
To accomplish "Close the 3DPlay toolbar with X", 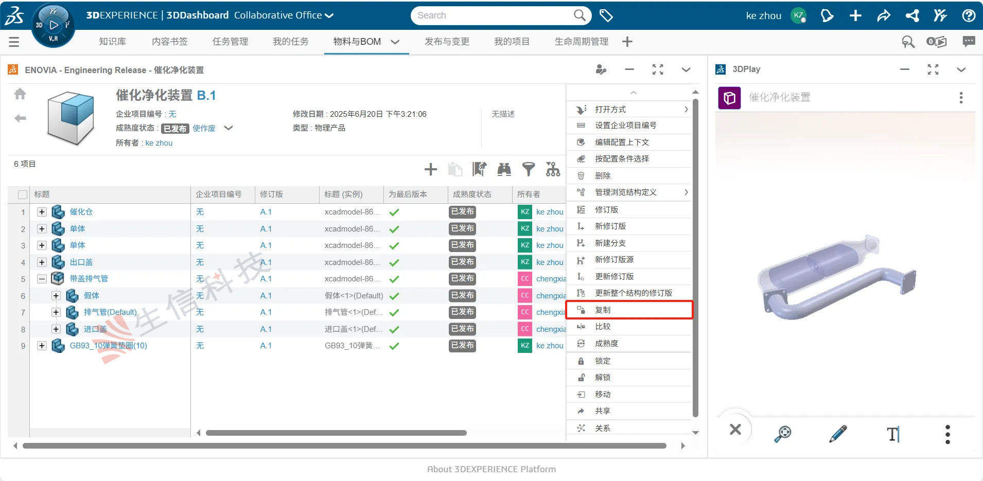I will tap(735, 429).
